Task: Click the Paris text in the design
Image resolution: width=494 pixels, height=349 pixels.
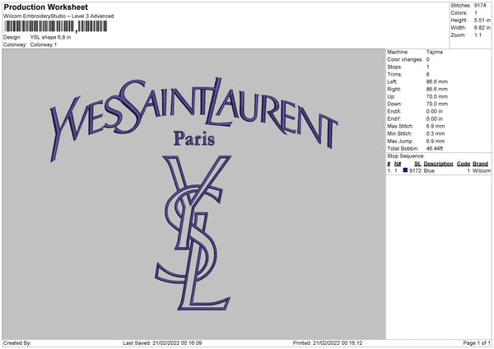Action: click(x=194, y=138)
